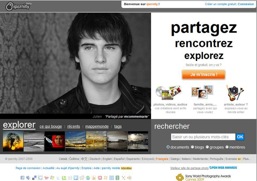Click the Sony World Photography Awards logo

(203, 178)
